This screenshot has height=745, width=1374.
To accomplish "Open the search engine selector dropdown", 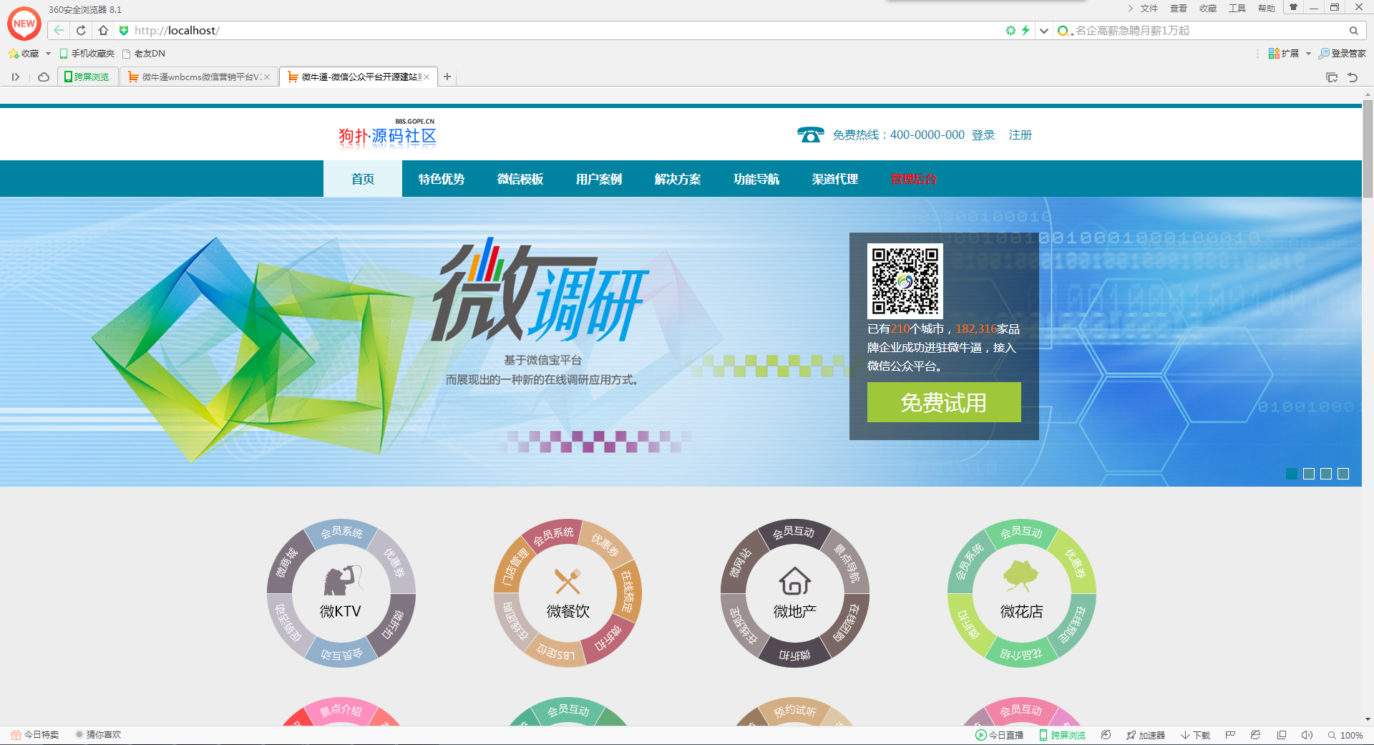I will click(1065, 31).
